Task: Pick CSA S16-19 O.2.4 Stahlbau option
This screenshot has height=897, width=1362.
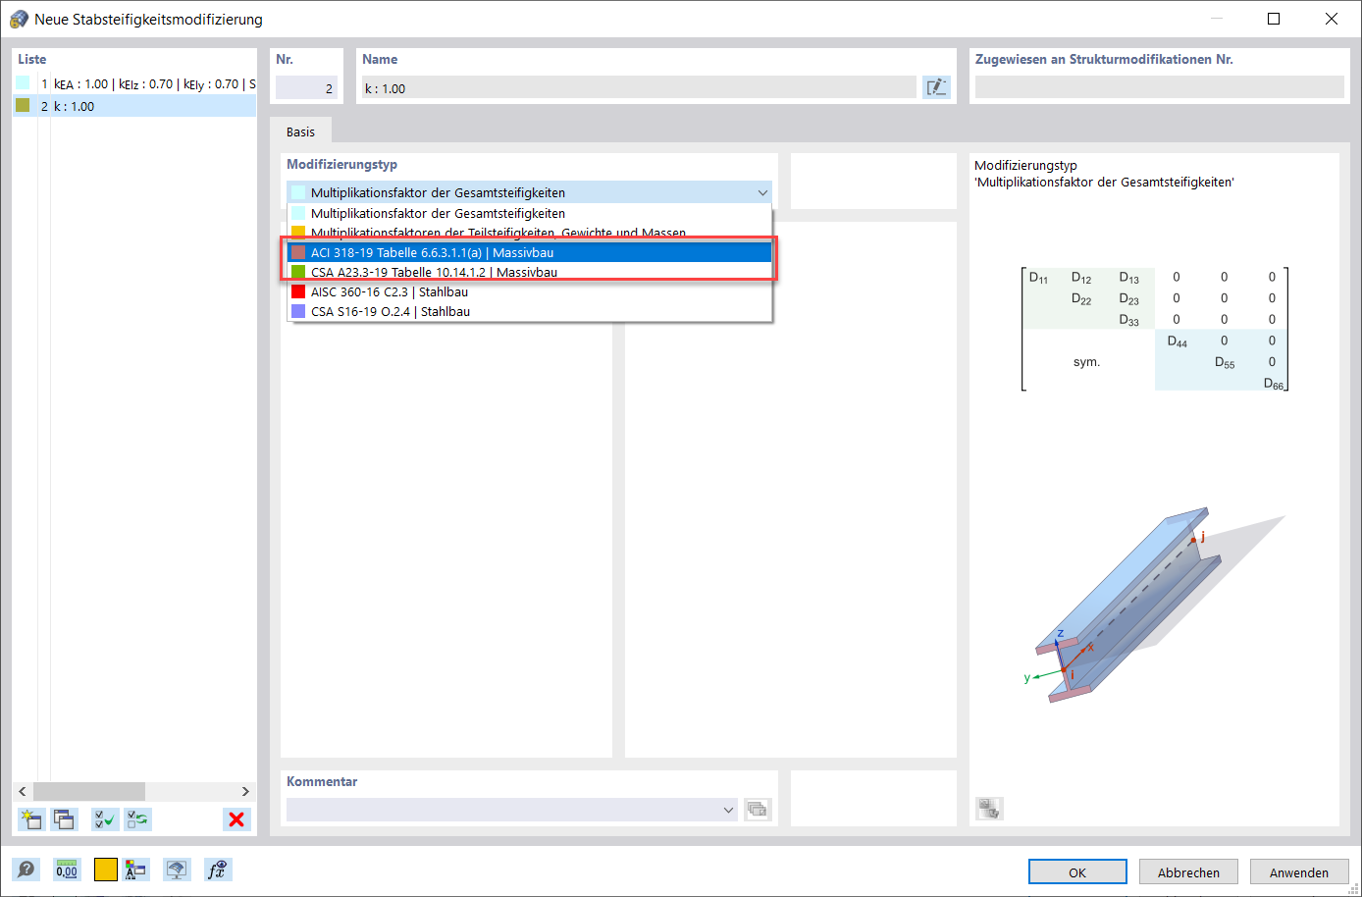Action: (x=530, y=311)
